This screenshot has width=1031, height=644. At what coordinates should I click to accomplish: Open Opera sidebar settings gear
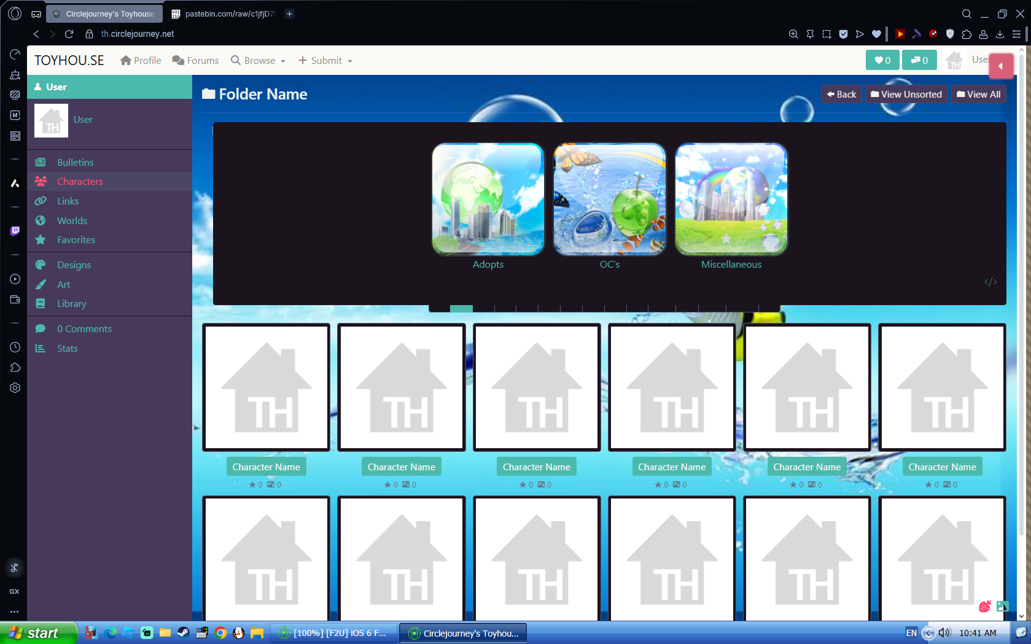15,388
